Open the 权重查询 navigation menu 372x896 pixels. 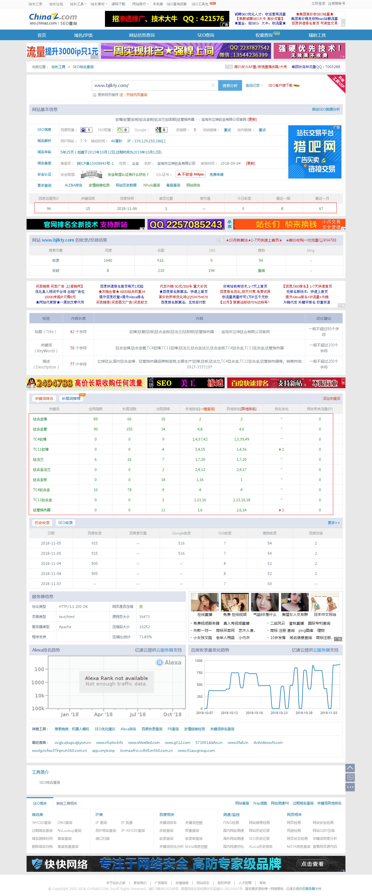tap(264, 35)
